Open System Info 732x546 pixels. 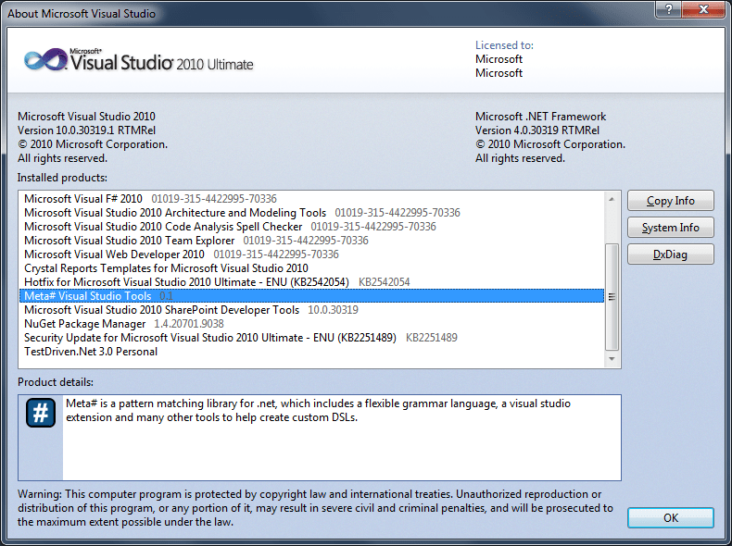click(x=670, y=228)
